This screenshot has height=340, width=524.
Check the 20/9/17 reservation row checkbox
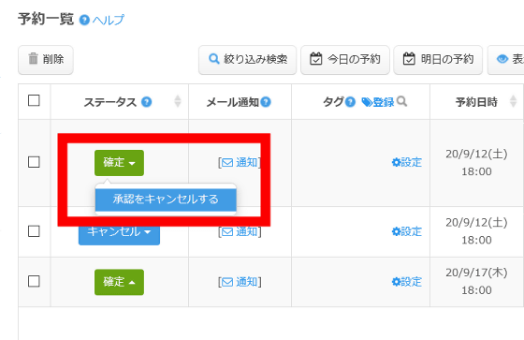click(34, 281)
